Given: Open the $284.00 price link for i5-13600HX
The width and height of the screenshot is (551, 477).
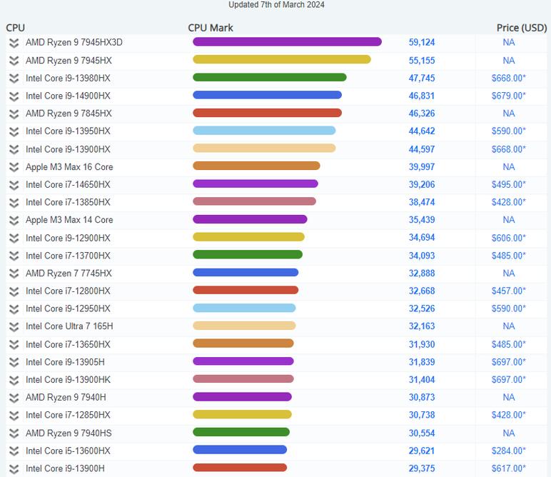Looking at the screenshot, I should (508, 451).
